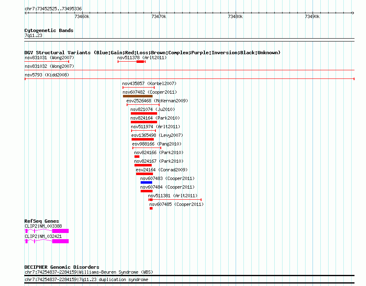
Task: Click the nsv5793 (Kidd2008) label
Action: (47, 75)
